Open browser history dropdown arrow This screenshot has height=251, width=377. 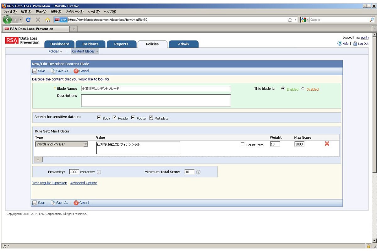tap(21, 20)
